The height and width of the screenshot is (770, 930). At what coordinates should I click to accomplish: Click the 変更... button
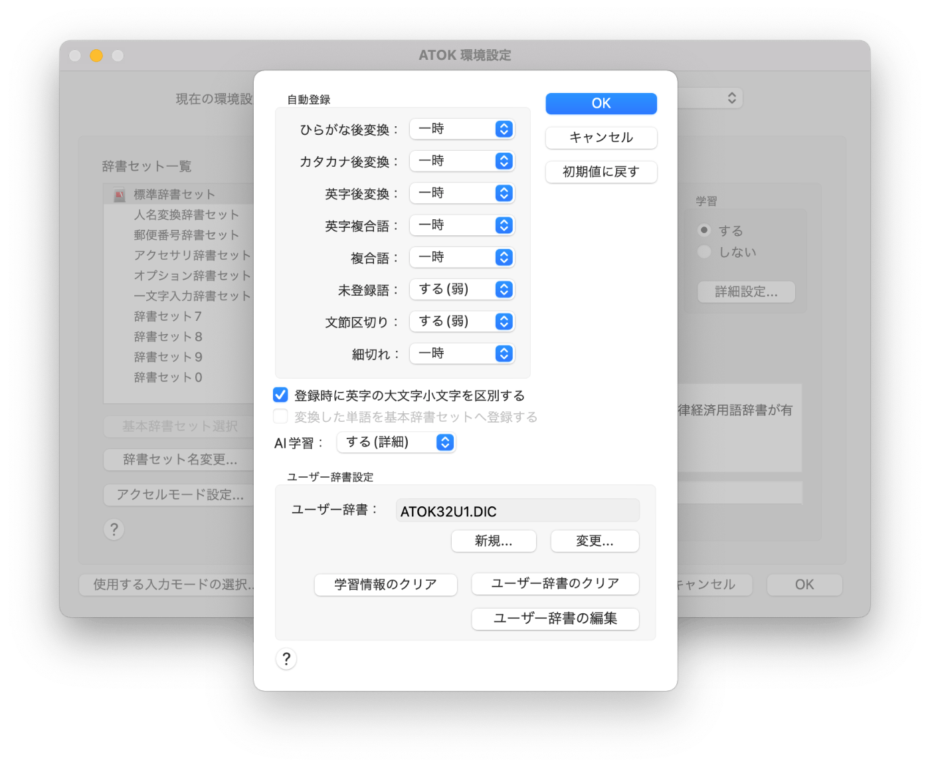pyautogui.click(x=595, y=541)
